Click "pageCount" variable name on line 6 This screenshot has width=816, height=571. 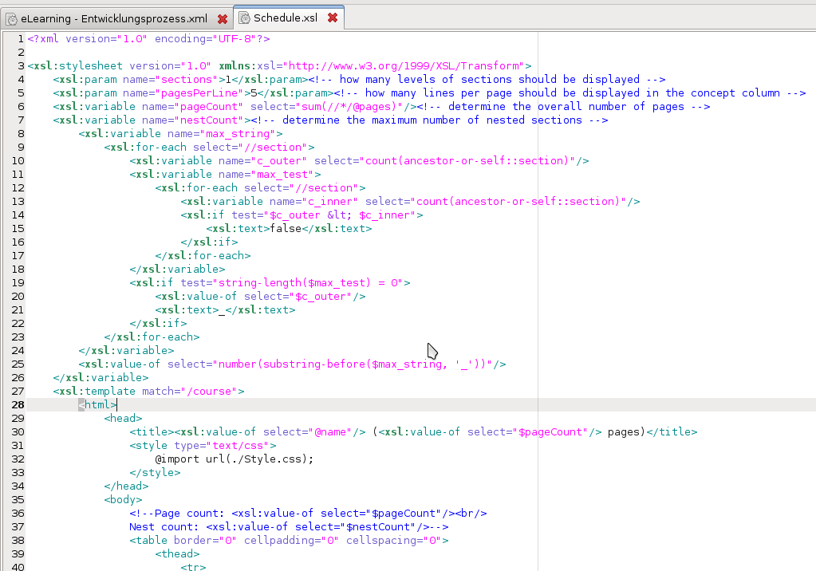(212, 107)
